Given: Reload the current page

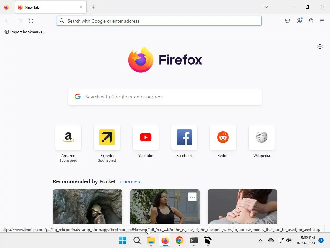Looking at the screenshot, I should coord(31,21).
